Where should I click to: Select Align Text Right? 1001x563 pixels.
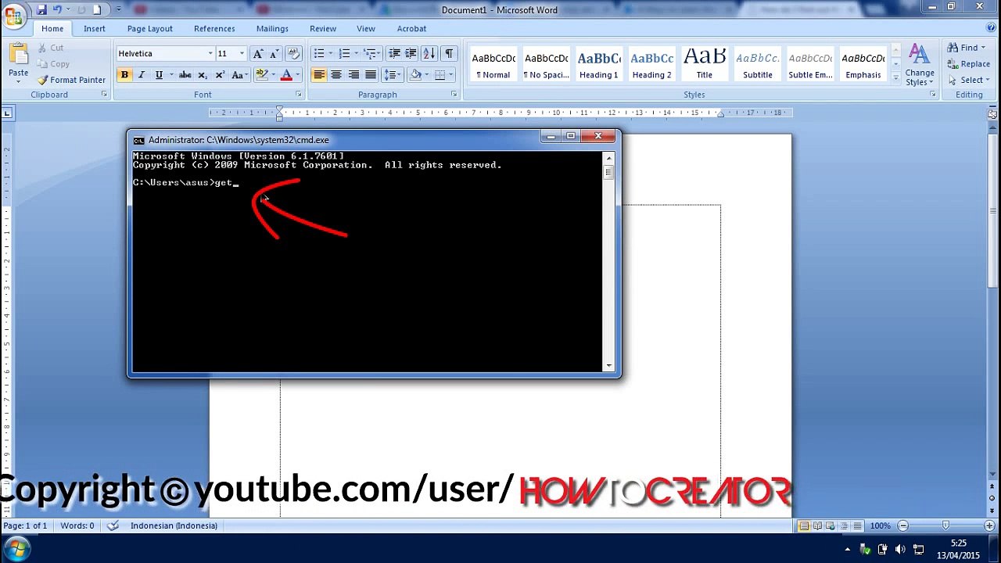pyautogui.click(x=353, y=75)
